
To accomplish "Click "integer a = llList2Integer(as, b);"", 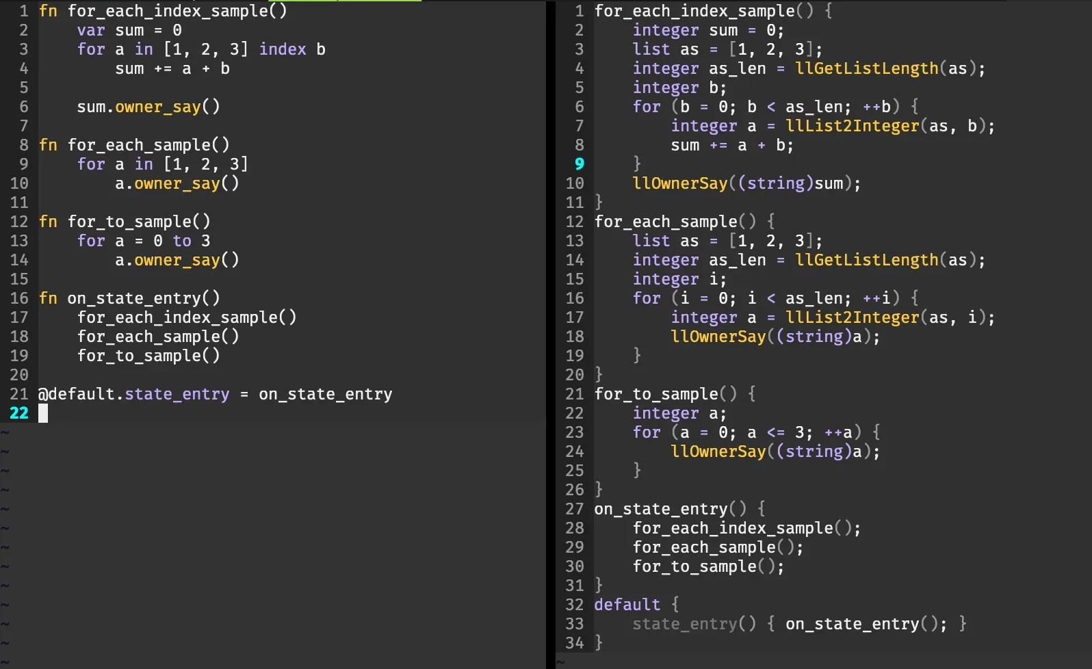I will click(x=833, y=126).
